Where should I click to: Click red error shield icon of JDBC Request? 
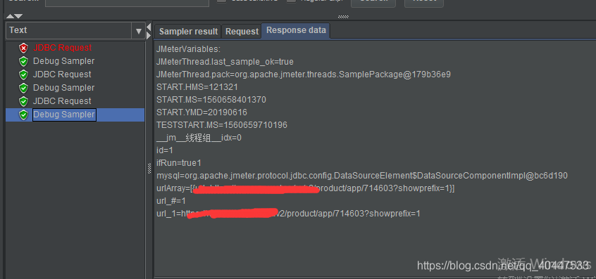click(23, 48)
